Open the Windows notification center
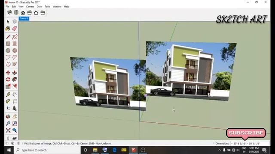Viewport: 275px width, 154px height. pos(264,150)
